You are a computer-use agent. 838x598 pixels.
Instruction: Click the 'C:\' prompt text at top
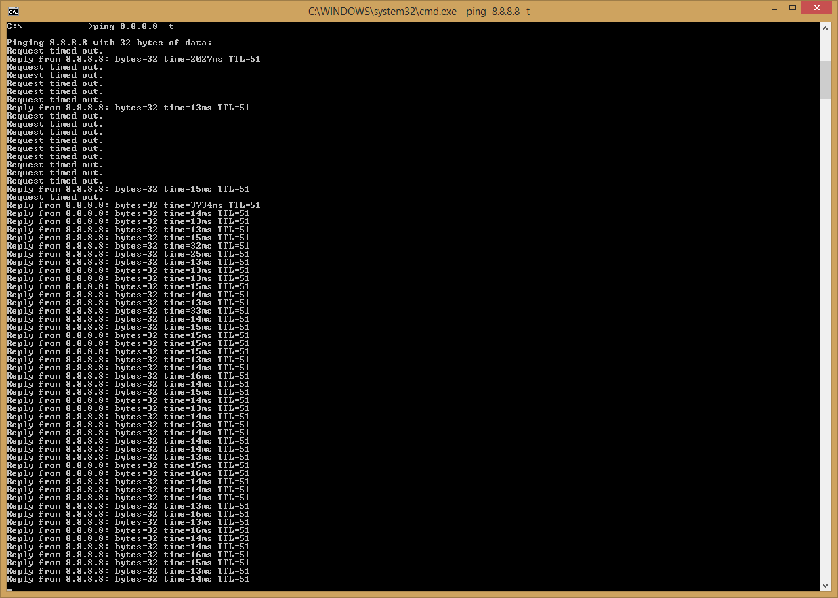[15, 26]
